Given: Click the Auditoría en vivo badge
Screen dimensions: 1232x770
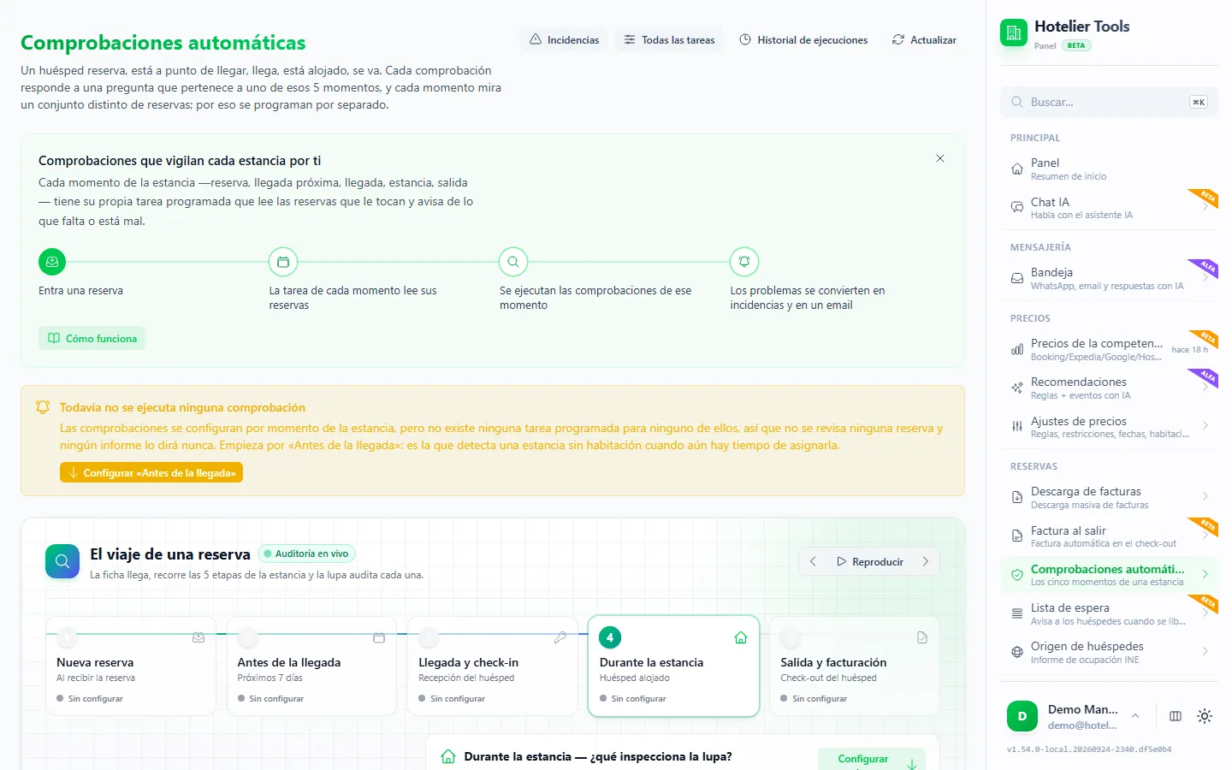Looking at the screenshot, I should click(306, 554).
